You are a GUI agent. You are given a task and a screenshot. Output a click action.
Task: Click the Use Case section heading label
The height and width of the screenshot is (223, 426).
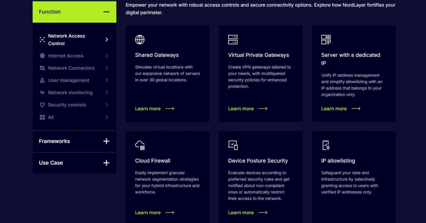click(x=51, y=163)
